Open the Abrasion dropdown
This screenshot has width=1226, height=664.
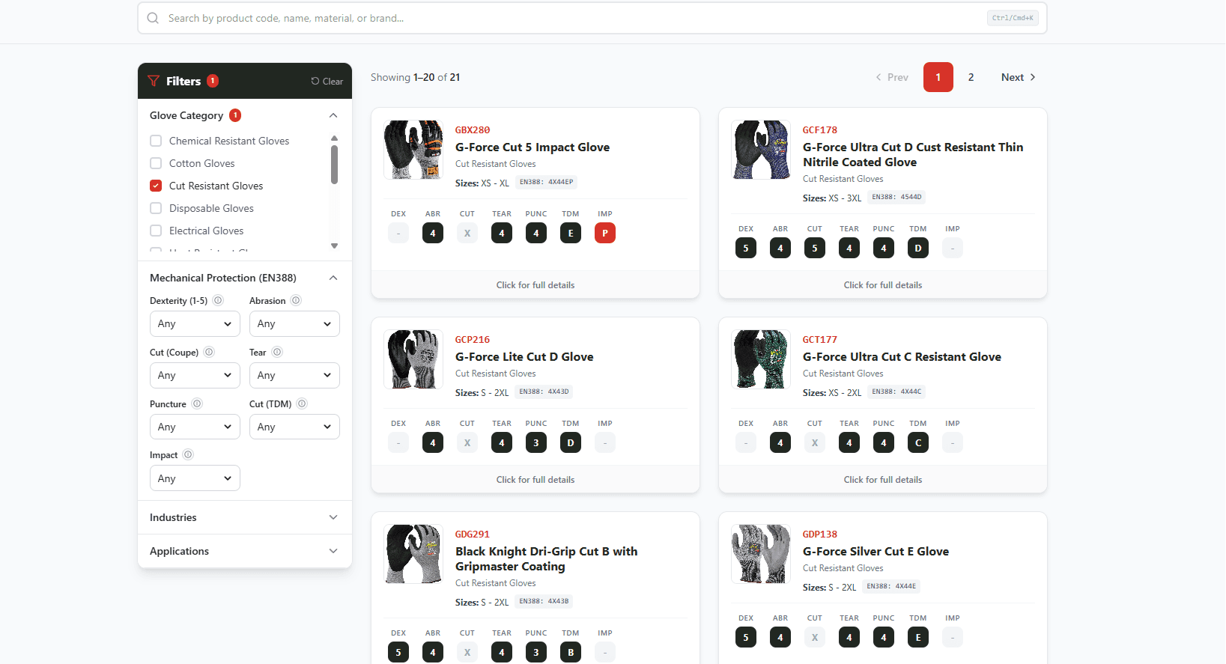coord(294,323)
